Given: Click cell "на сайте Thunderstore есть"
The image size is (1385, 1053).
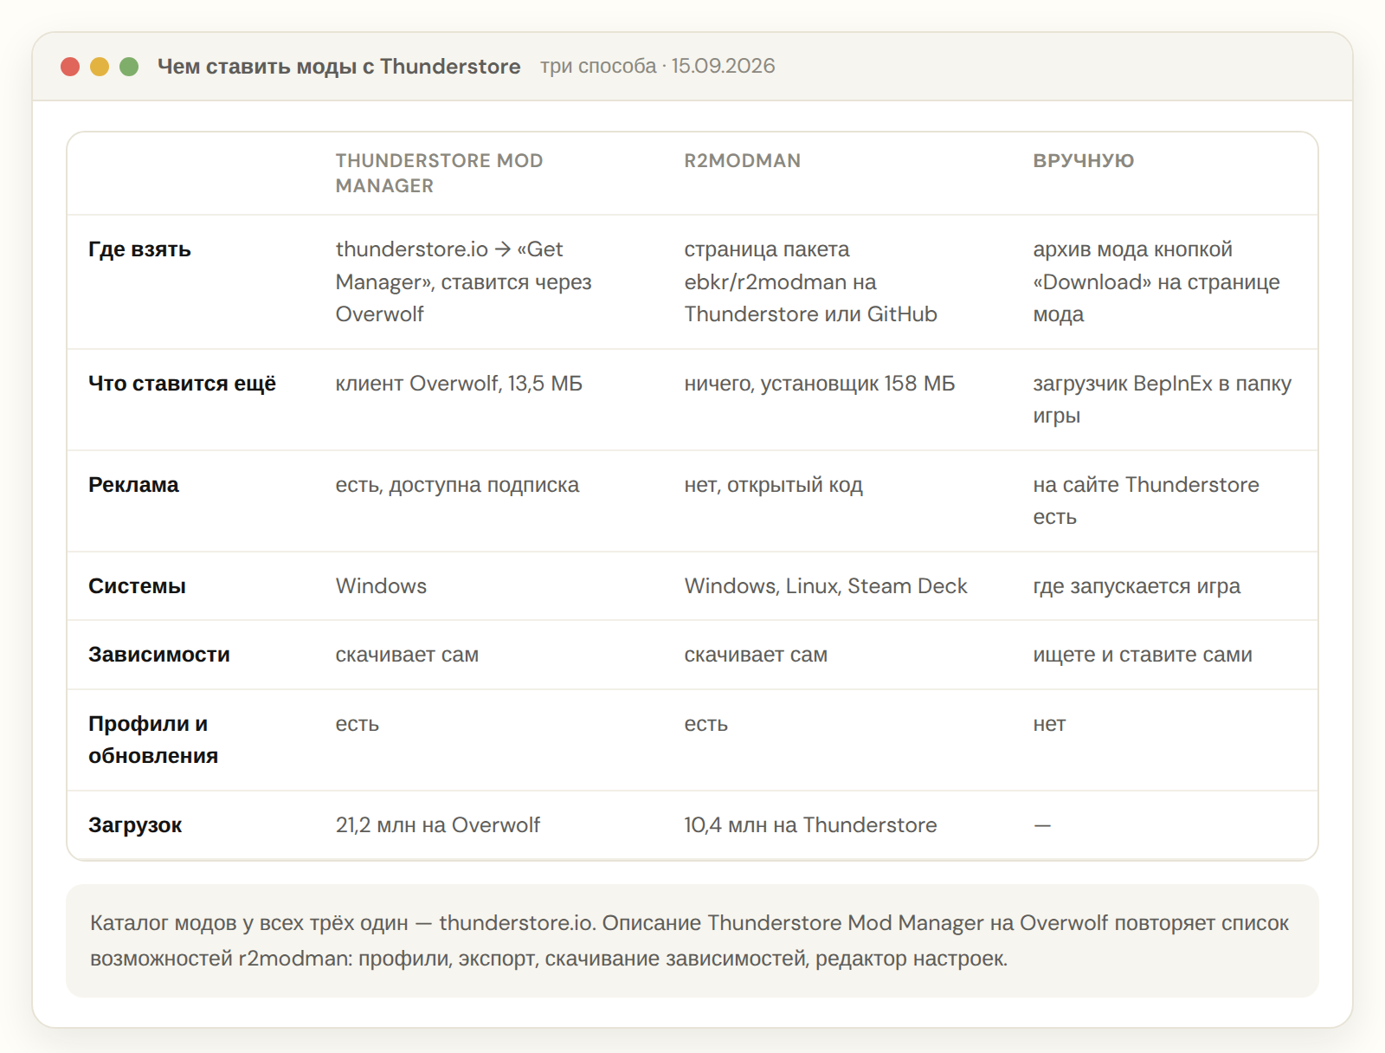Looking at the screenshot, I should click(x=1146, y=501).
